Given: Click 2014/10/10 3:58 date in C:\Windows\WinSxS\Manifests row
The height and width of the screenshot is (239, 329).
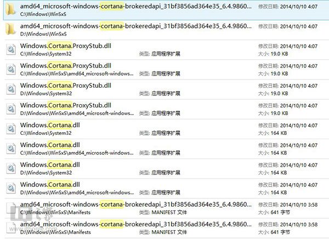Looking at the screenshot, I should tap(299, 204).
